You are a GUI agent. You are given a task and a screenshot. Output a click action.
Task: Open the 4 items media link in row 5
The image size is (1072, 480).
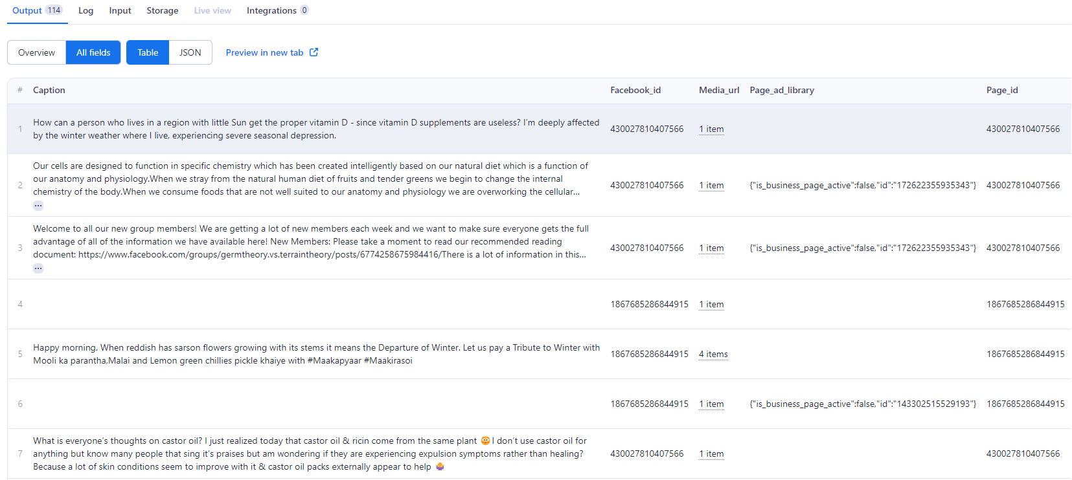(713, 354)
